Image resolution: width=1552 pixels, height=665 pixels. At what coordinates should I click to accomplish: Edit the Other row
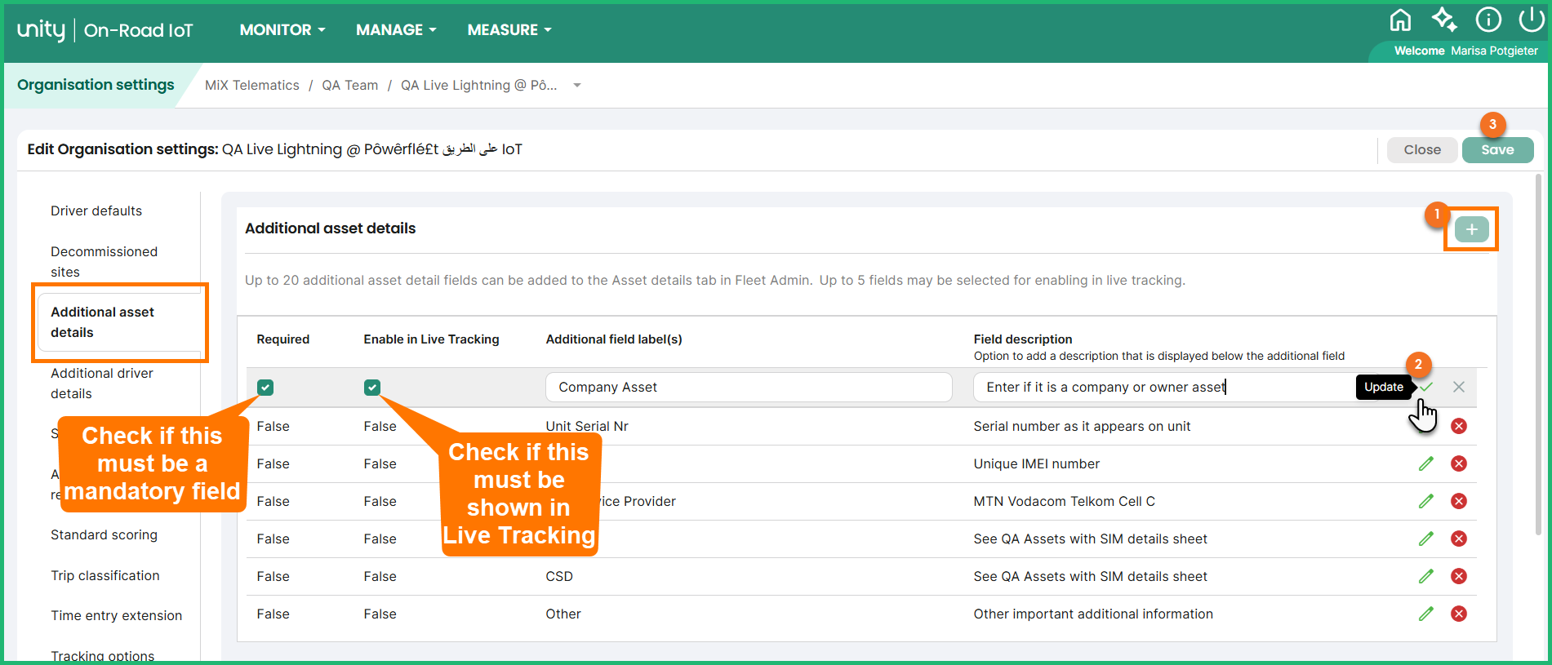coord(1425,614)
